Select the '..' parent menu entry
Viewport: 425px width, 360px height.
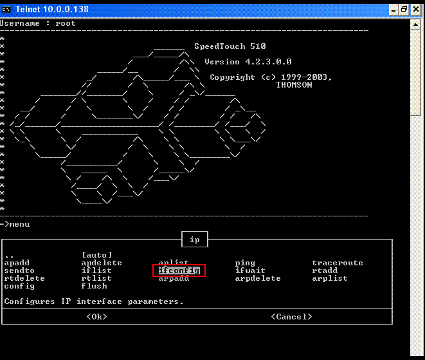(9, 256)
